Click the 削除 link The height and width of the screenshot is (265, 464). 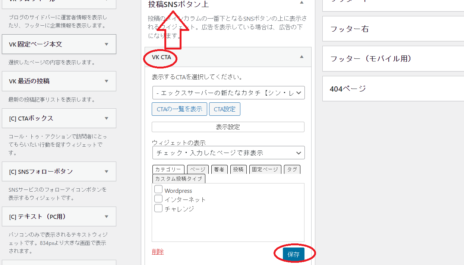pos(158,252)
